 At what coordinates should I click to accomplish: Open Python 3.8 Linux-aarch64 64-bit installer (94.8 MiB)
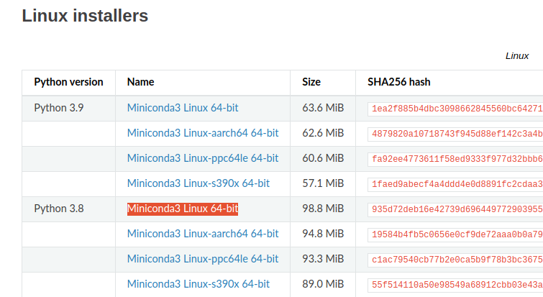point(202,234)
